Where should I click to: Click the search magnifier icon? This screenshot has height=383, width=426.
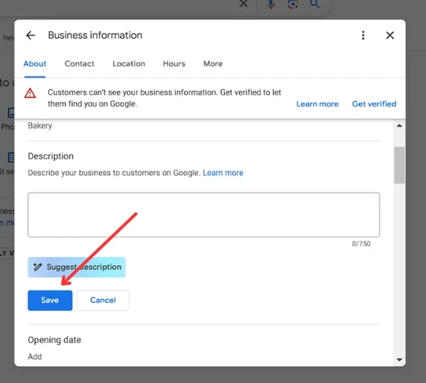pyautogui.click(x=314, y=4)
